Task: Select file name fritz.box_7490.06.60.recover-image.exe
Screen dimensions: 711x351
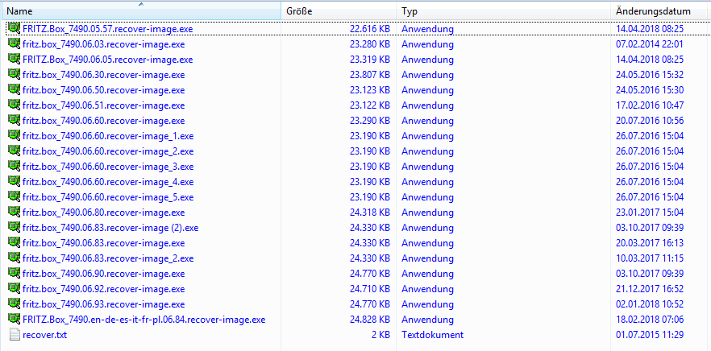Action: point(103,121)
